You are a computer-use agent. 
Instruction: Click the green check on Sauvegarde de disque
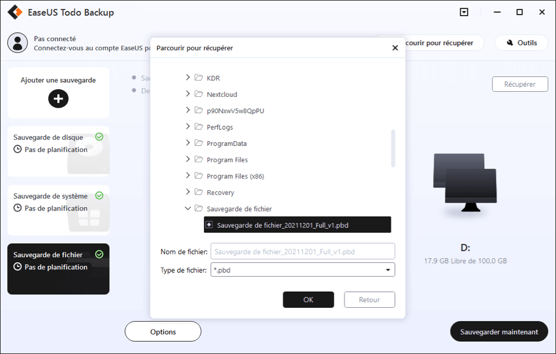pos(100,137)
